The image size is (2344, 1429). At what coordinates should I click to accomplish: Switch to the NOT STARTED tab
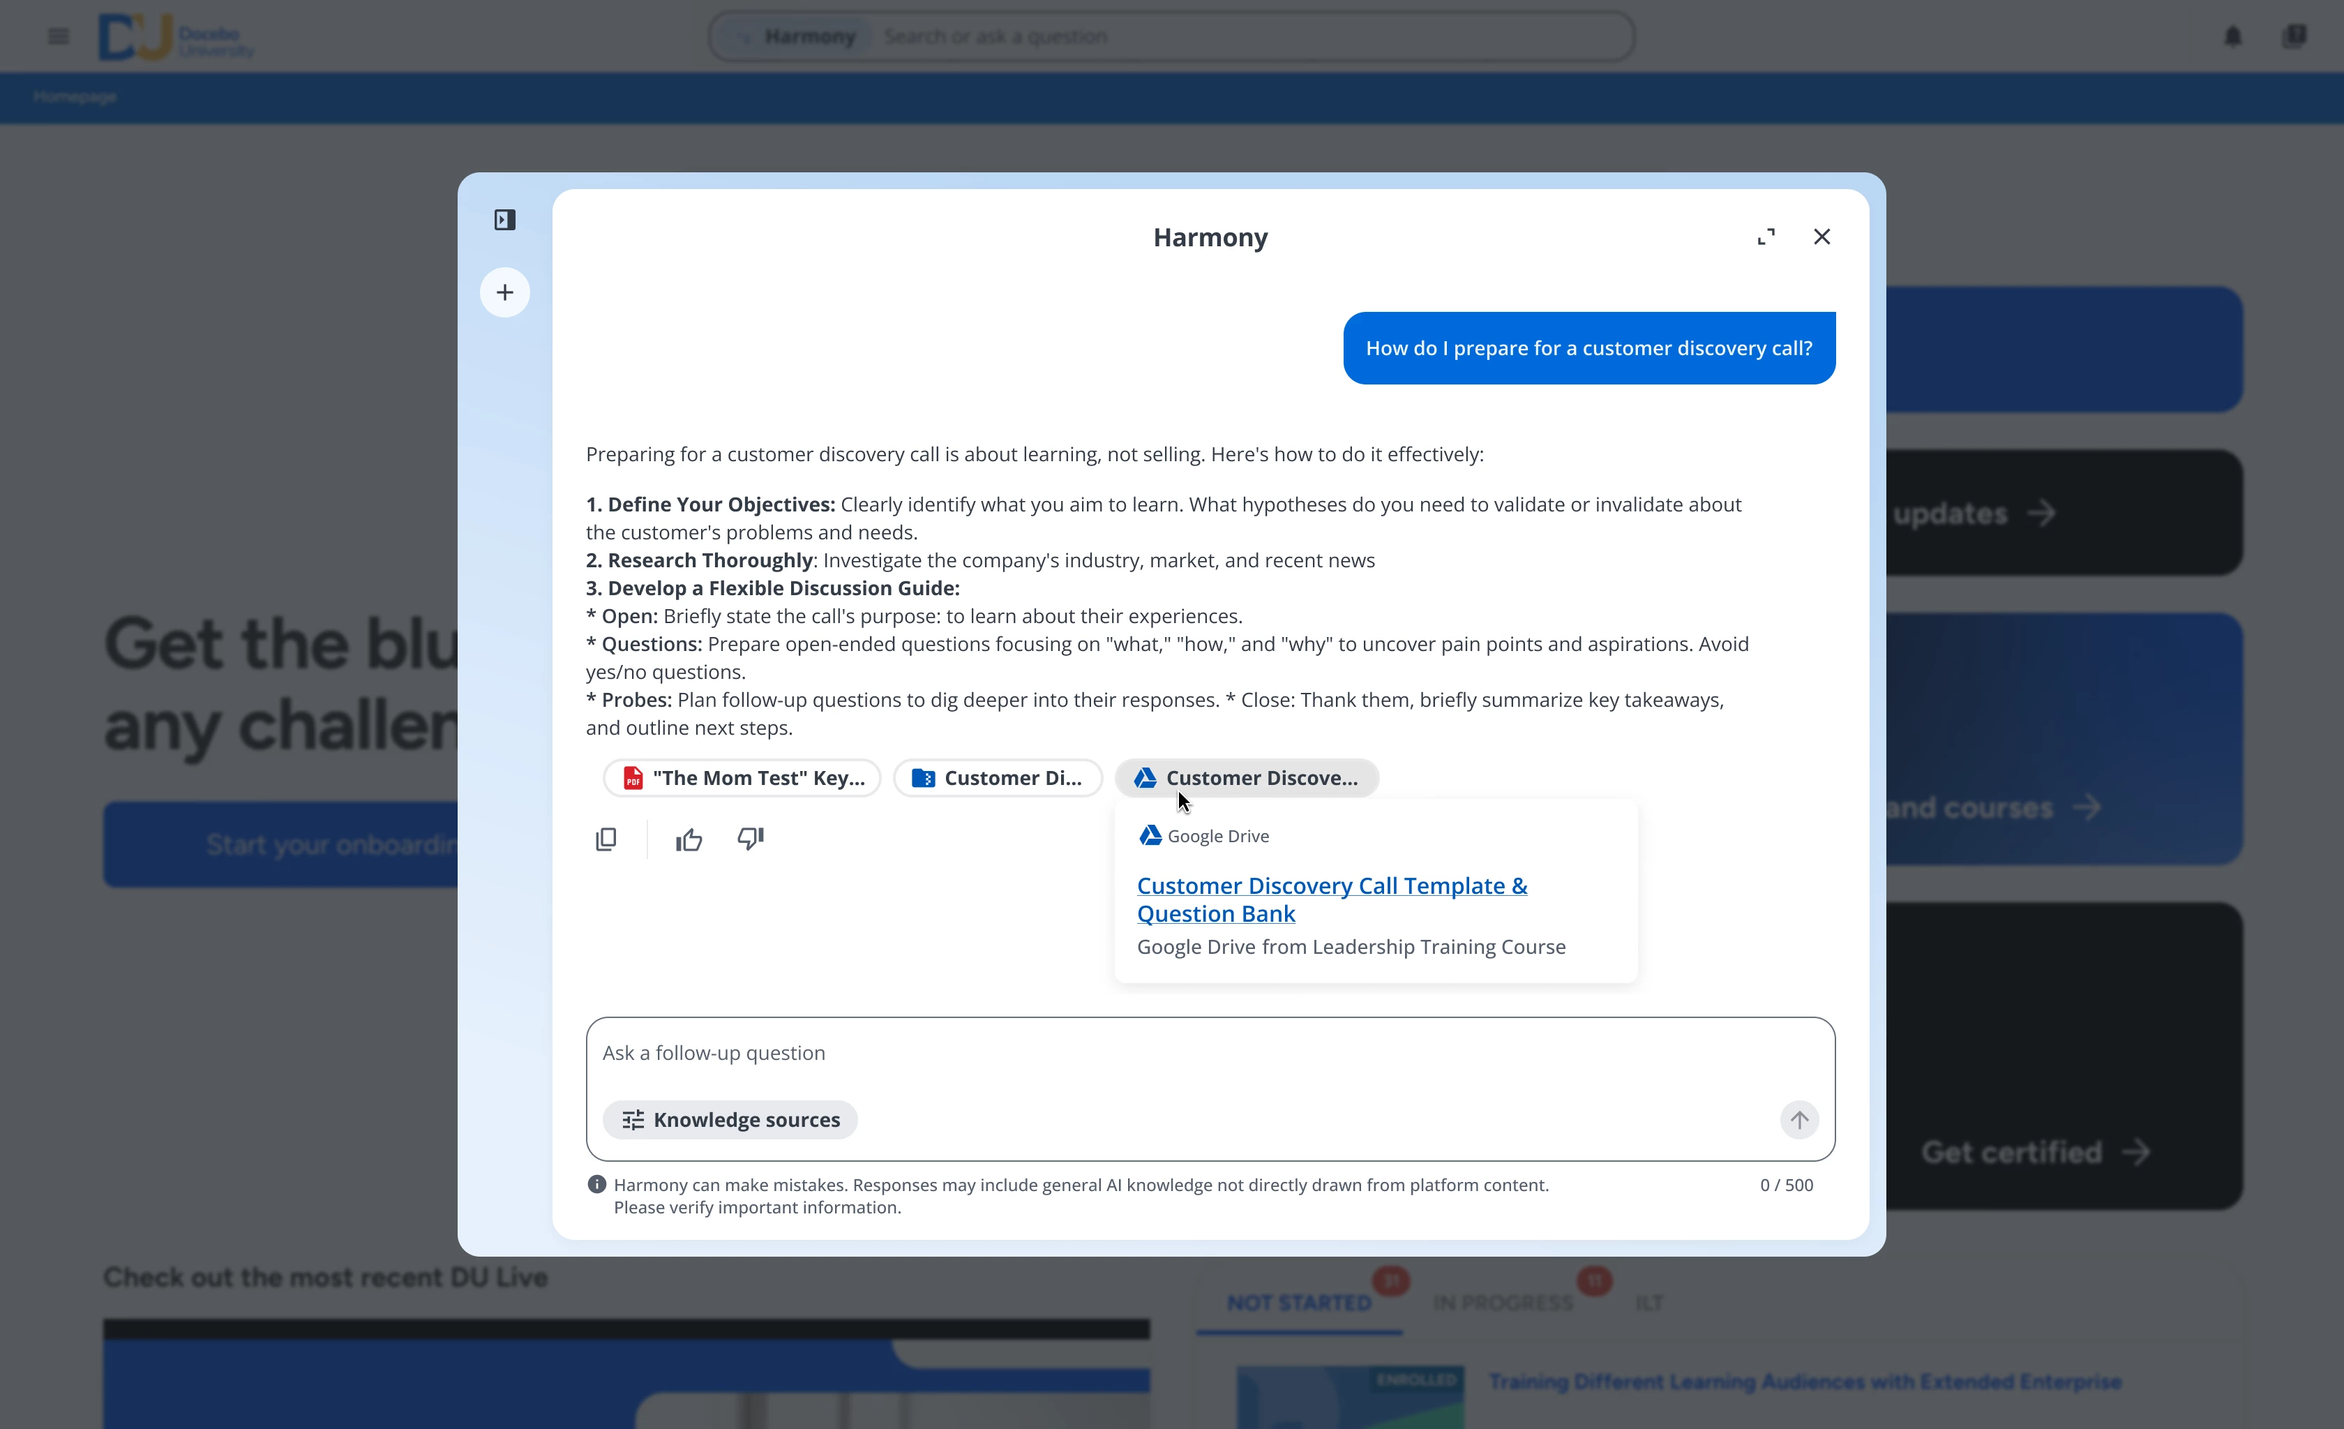point(1298,1303)
